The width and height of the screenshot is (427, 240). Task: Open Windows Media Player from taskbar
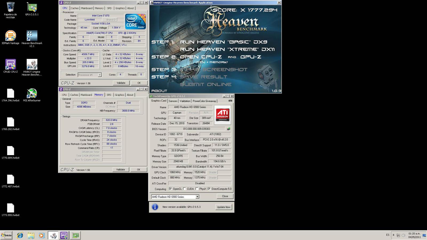point(41,235)
